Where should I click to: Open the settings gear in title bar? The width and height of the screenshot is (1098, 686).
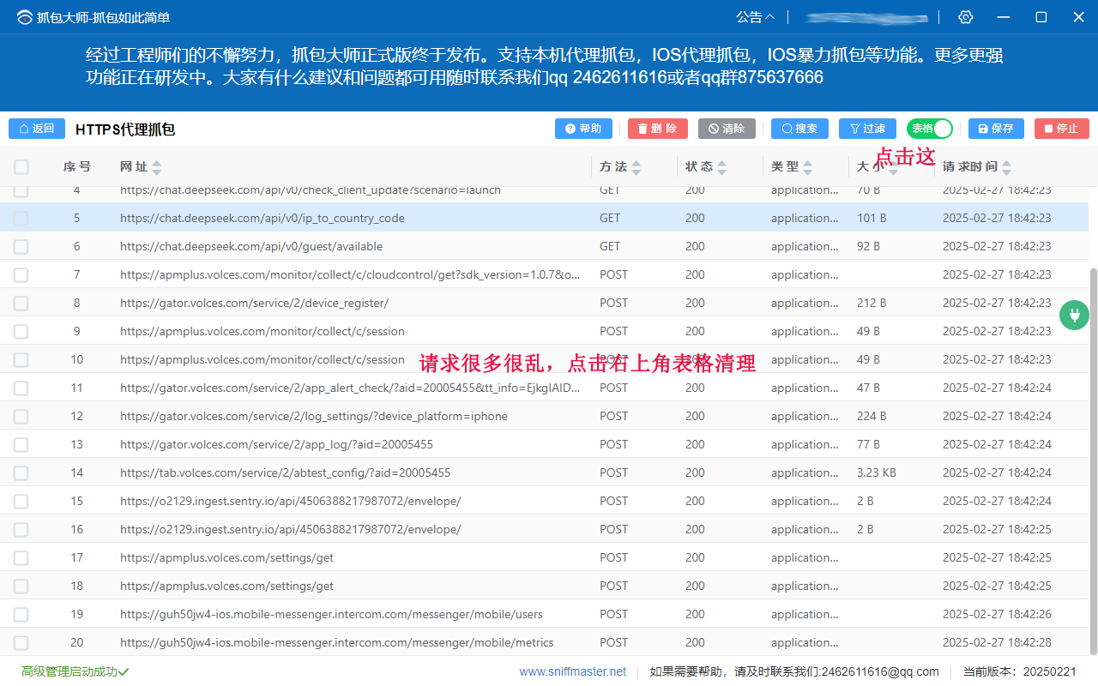[x=966, y=17]
